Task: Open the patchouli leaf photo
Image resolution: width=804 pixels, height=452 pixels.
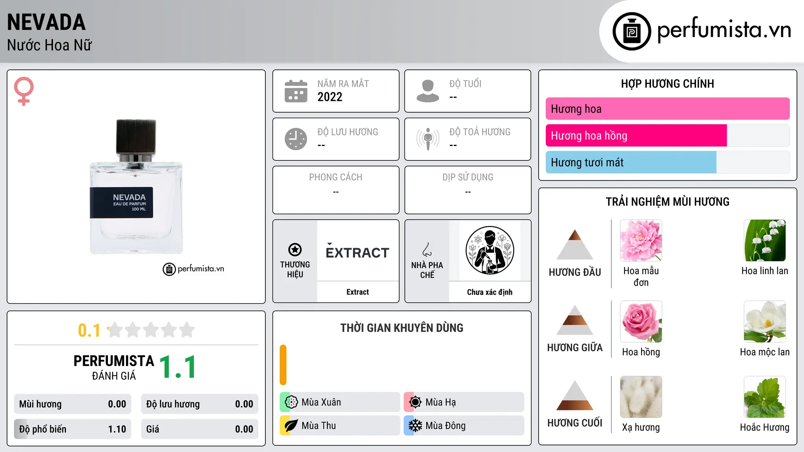Action: coord(765,397)
